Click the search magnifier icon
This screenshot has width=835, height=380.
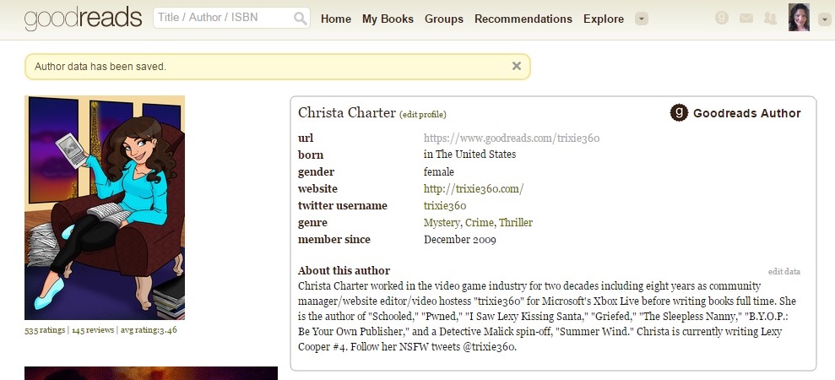click(x=300, y=19)
